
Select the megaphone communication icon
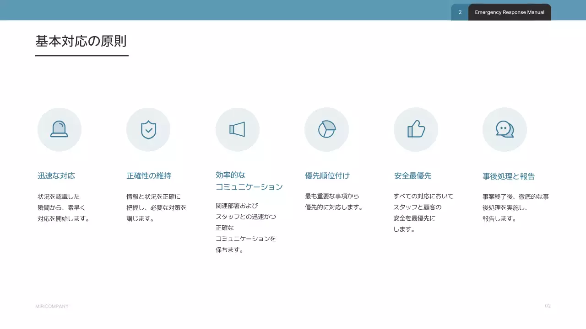tap(237, 130)
